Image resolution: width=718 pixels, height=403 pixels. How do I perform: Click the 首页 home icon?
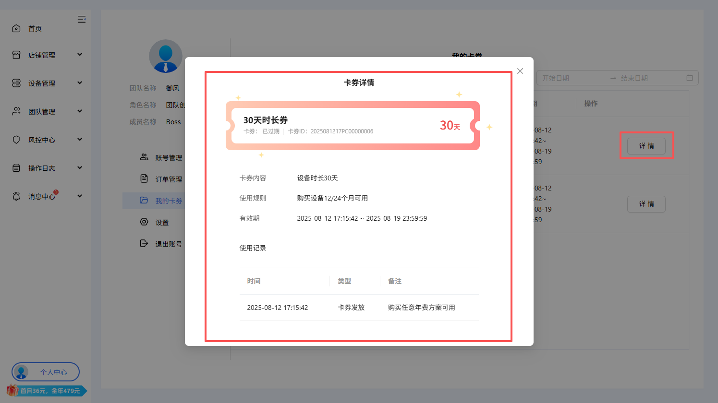[16, 29]
